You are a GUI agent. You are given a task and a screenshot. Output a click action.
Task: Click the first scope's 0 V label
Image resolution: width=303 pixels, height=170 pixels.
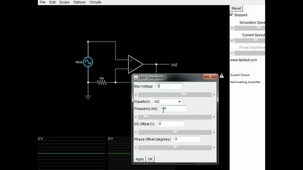40,138
